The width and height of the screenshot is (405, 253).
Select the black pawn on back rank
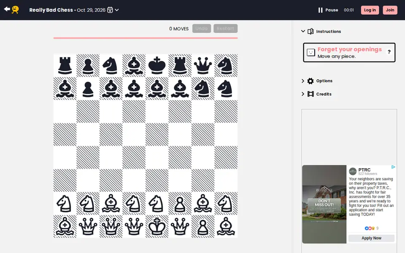(88, 66)
